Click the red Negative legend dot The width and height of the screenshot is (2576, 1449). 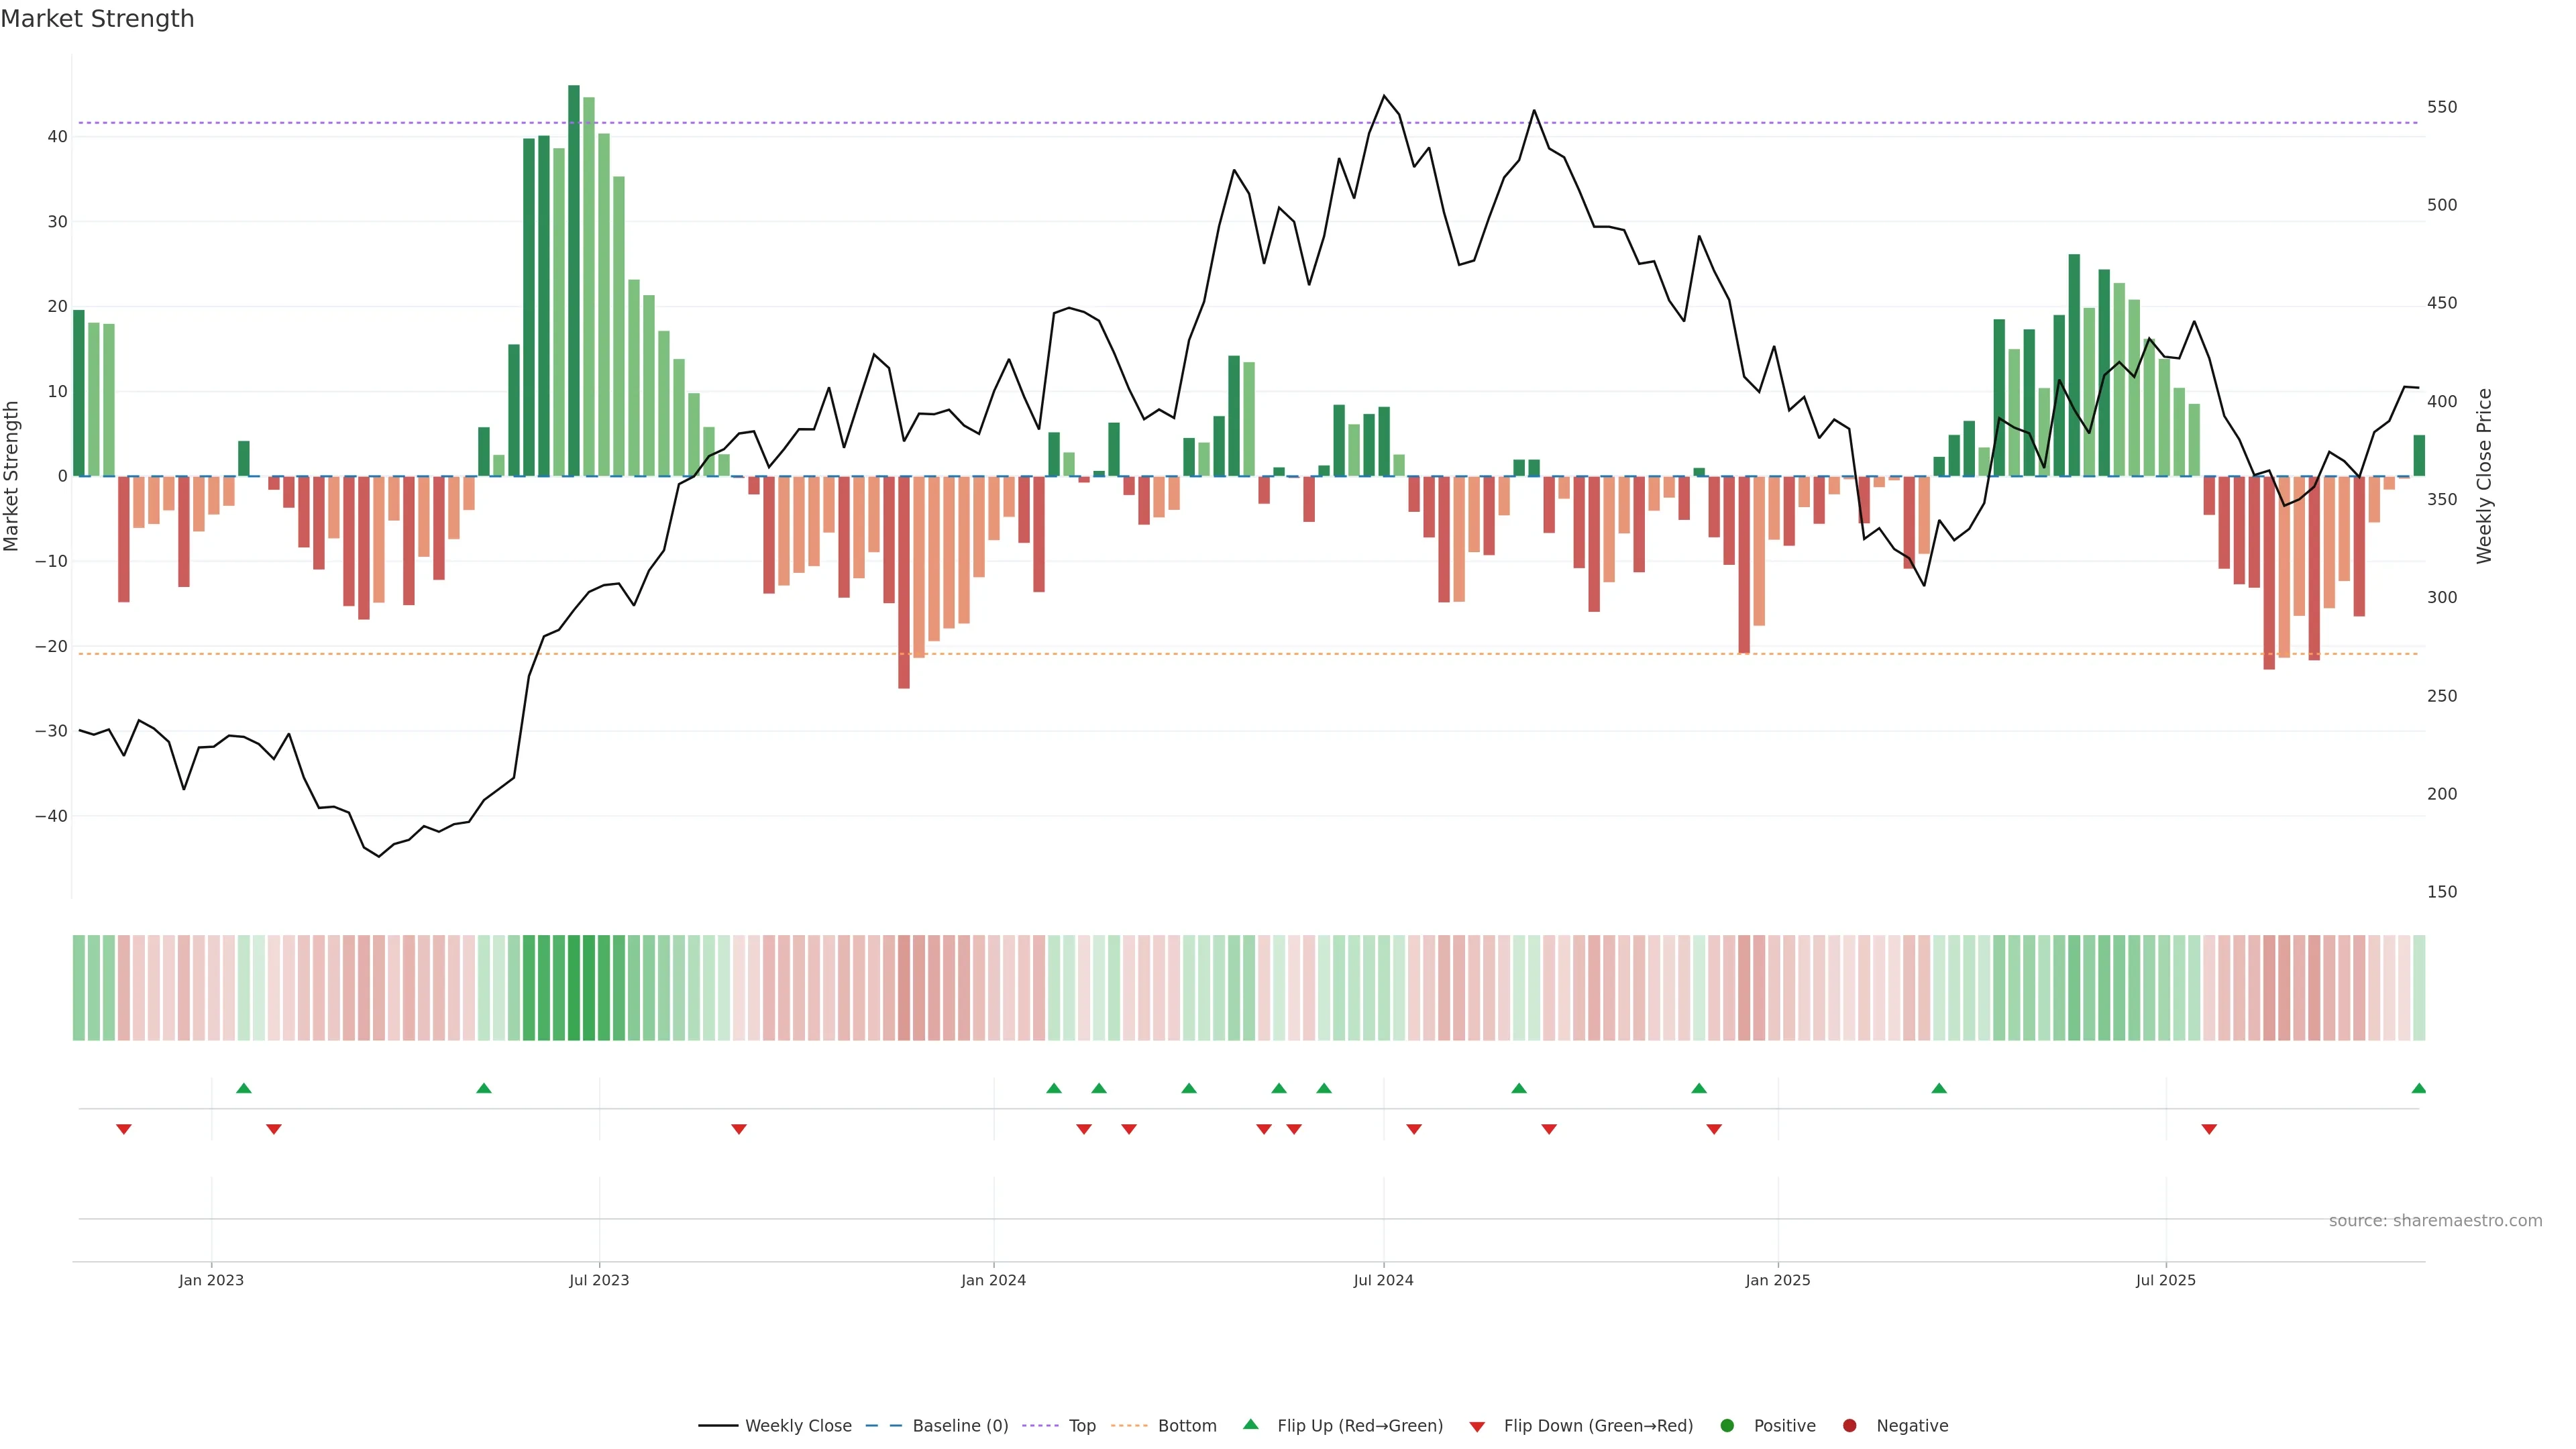1849,1425
